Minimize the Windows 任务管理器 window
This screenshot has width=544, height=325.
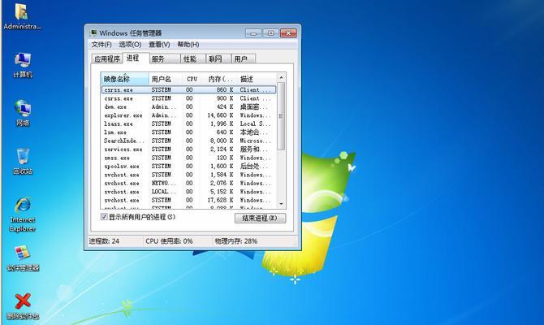pos(253,33)
